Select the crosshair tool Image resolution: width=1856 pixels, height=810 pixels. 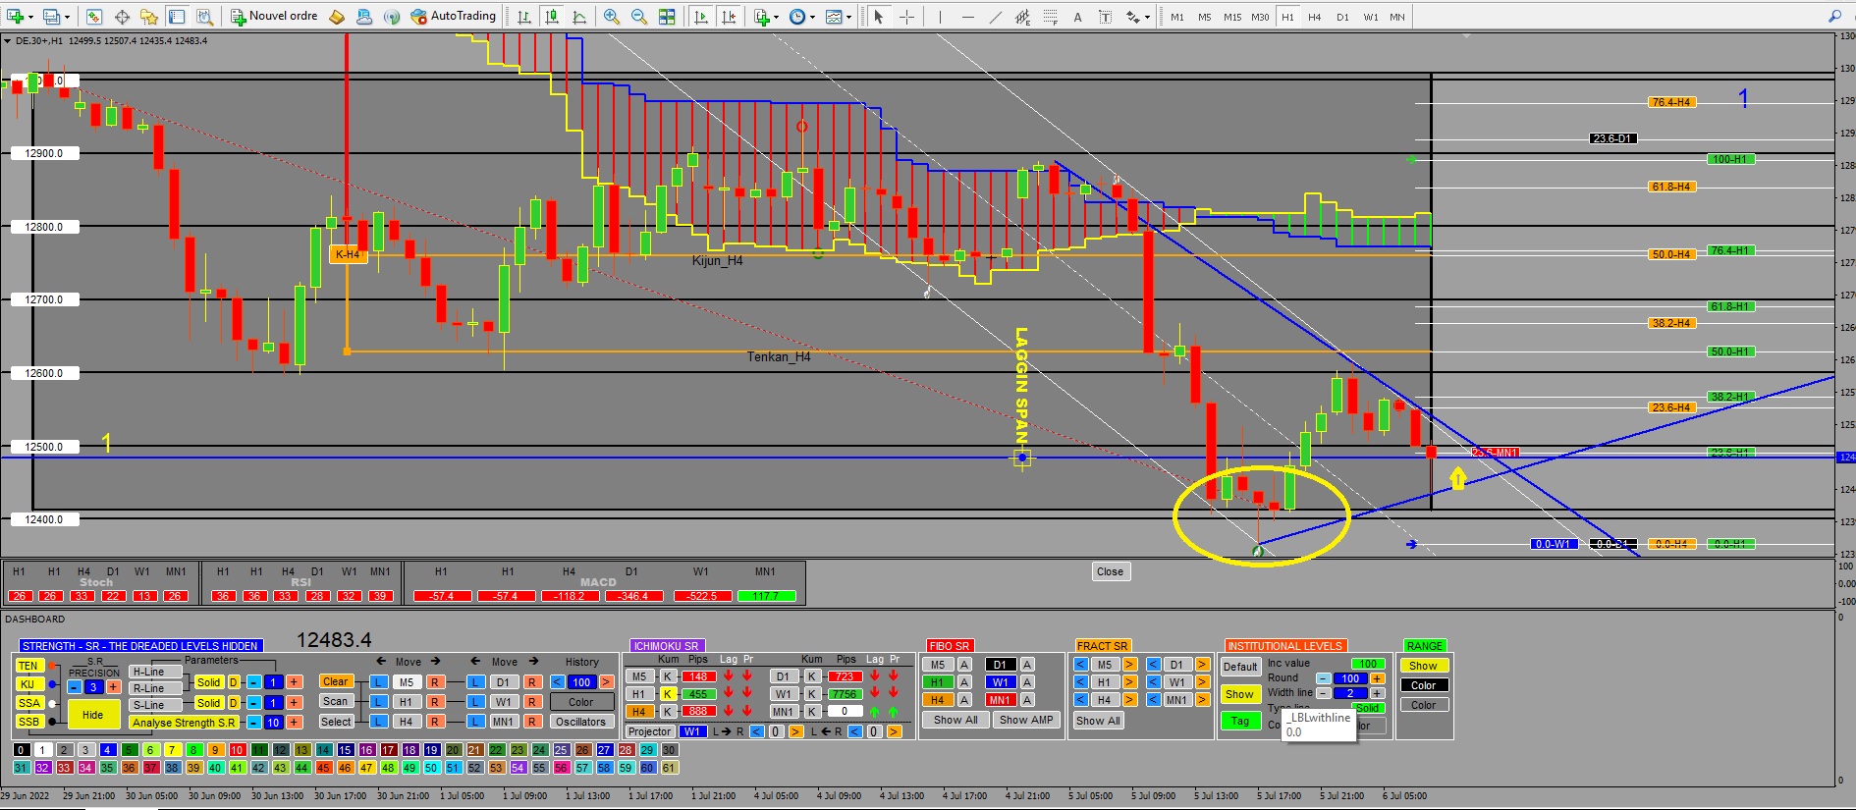906,17
